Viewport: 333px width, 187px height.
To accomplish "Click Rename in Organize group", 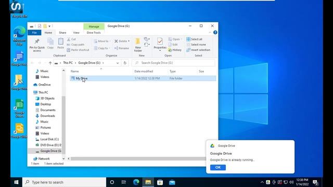I will [x=122, y=48].
